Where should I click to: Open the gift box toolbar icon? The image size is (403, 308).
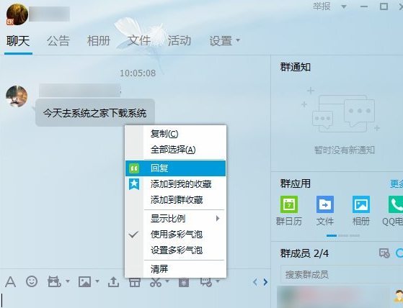click(x=135, y=282)
